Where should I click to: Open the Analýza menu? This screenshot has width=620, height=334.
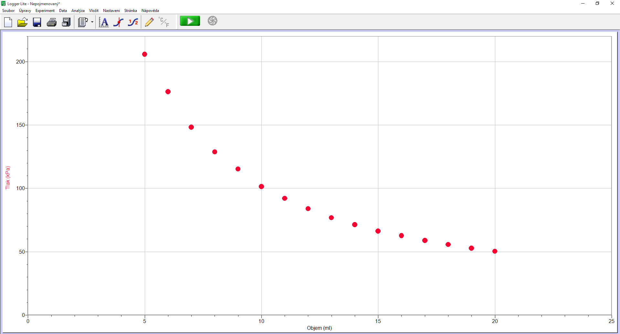(x=78, y=11)
